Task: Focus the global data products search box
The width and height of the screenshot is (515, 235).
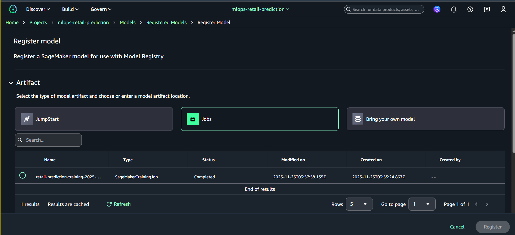Action: [384, 9]
